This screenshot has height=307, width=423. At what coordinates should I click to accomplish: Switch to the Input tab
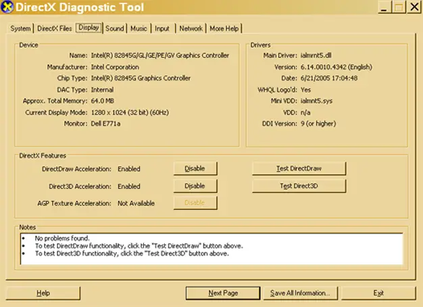click(162, 28)
